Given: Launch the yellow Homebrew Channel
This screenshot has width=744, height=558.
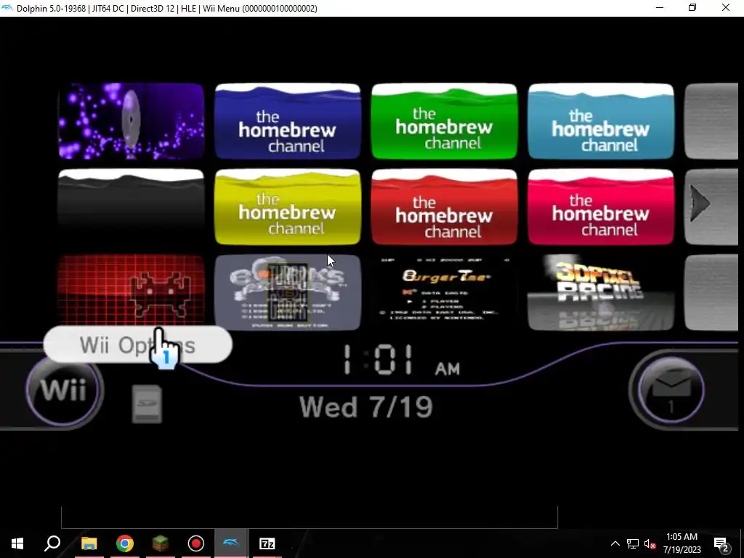Looking at the screenshot, I should tap(288, 207).
